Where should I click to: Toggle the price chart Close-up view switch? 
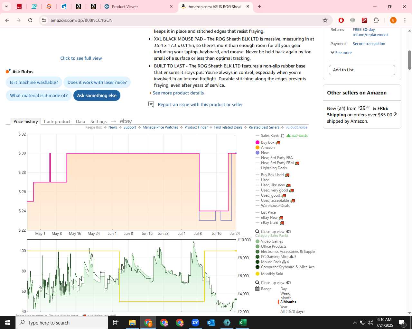click(288, 232)
